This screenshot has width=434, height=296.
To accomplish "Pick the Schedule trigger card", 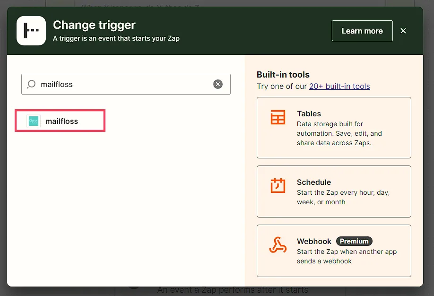I will coord(334,192).
